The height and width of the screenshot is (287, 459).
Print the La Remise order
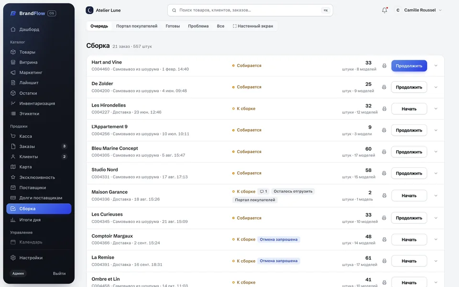(x=384, y=261)
